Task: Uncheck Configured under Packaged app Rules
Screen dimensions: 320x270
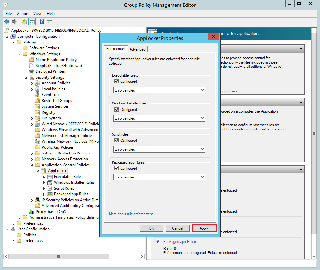Action: pos(116,168)
